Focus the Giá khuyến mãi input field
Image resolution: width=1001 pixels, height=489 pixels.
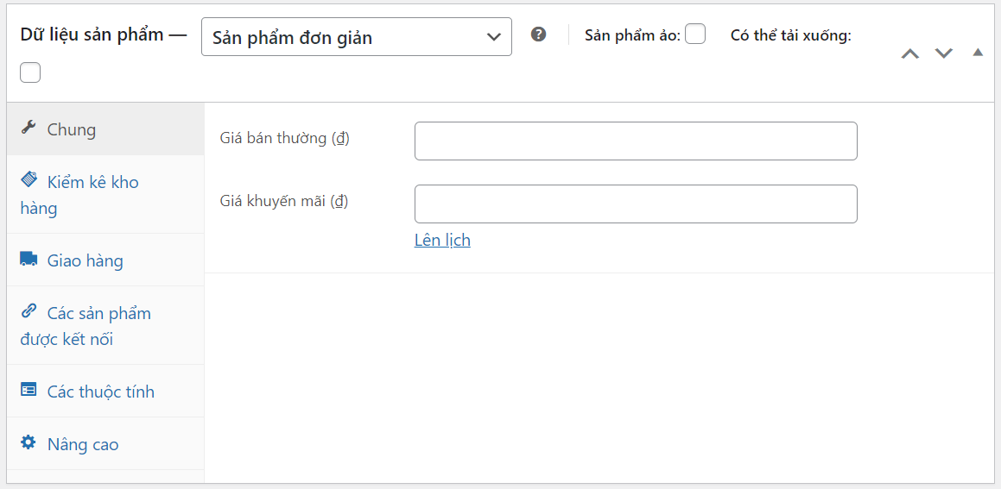(636, 204)
